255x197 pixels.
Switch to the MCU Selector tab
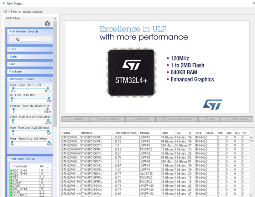pos(12,12)
